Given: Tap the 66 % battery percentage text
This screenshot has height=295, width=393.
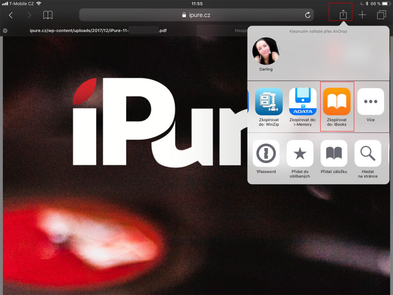Looking at the screenshot, I should pos(375,4).
